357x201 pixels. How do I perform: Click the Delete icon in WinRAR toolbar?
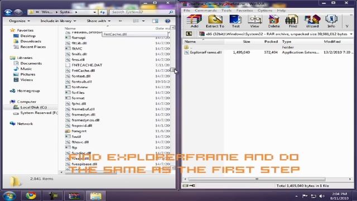274,21
